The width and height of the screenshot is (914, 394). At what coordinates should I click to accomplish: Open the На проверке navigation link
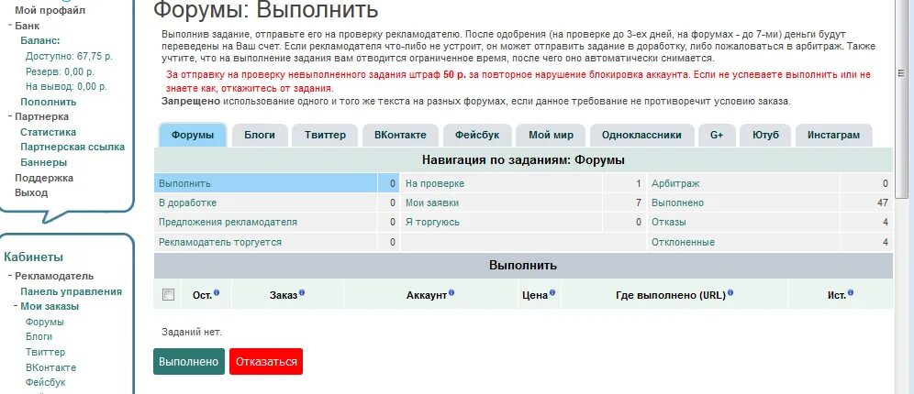(x=435, y=183)
